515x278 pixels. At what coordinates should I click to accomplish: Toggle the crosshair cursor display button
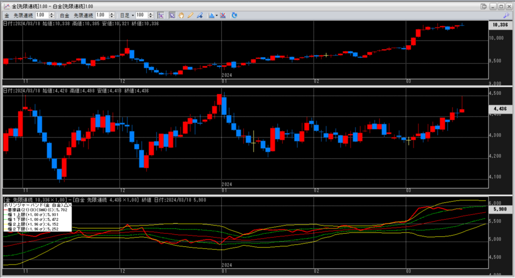coord(161,16)
